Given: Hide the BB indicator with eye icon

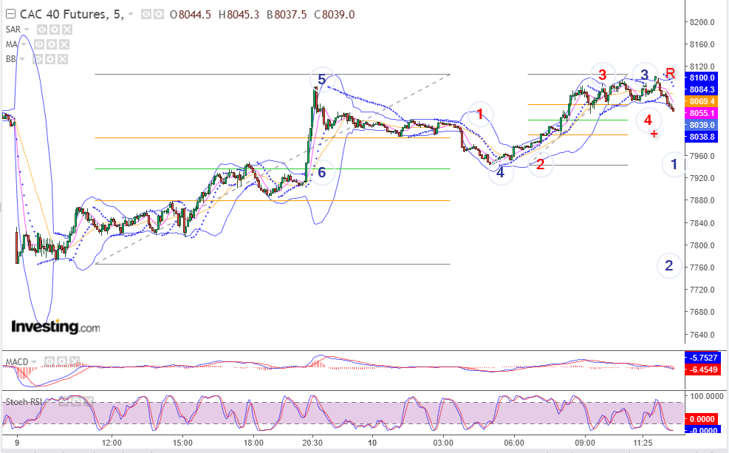Looking at the screenshot, I should (38, 60).
